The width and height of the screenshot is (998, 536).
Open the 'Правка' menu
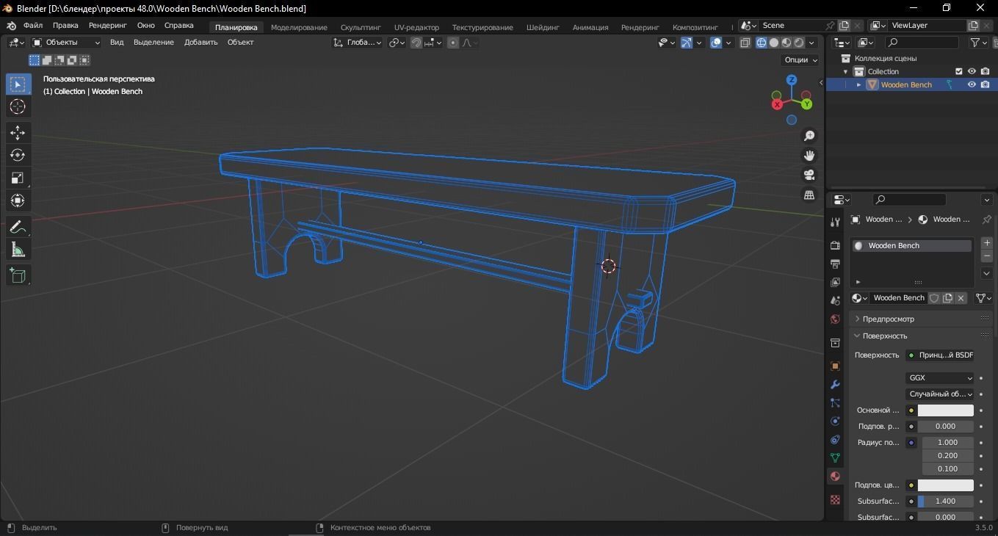(65, 26)
